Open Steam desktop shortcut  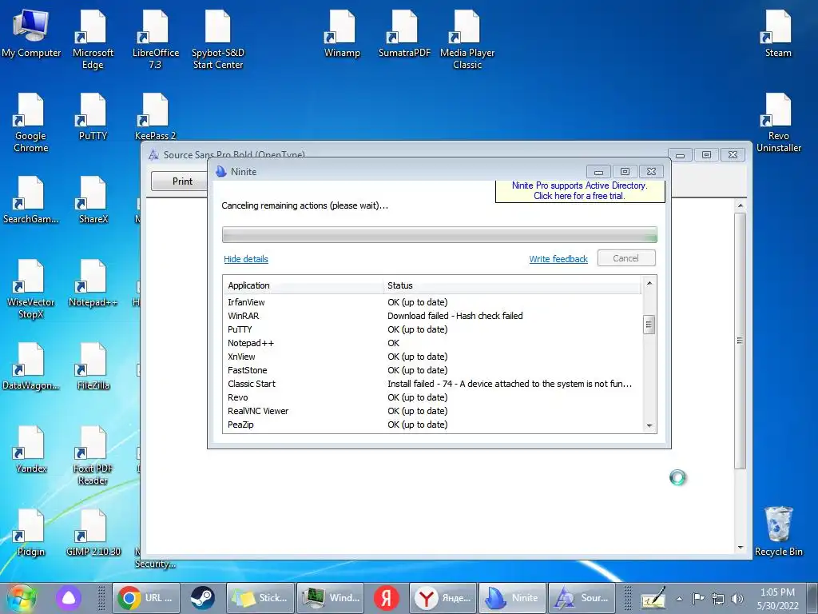click(x=778, y=34)
